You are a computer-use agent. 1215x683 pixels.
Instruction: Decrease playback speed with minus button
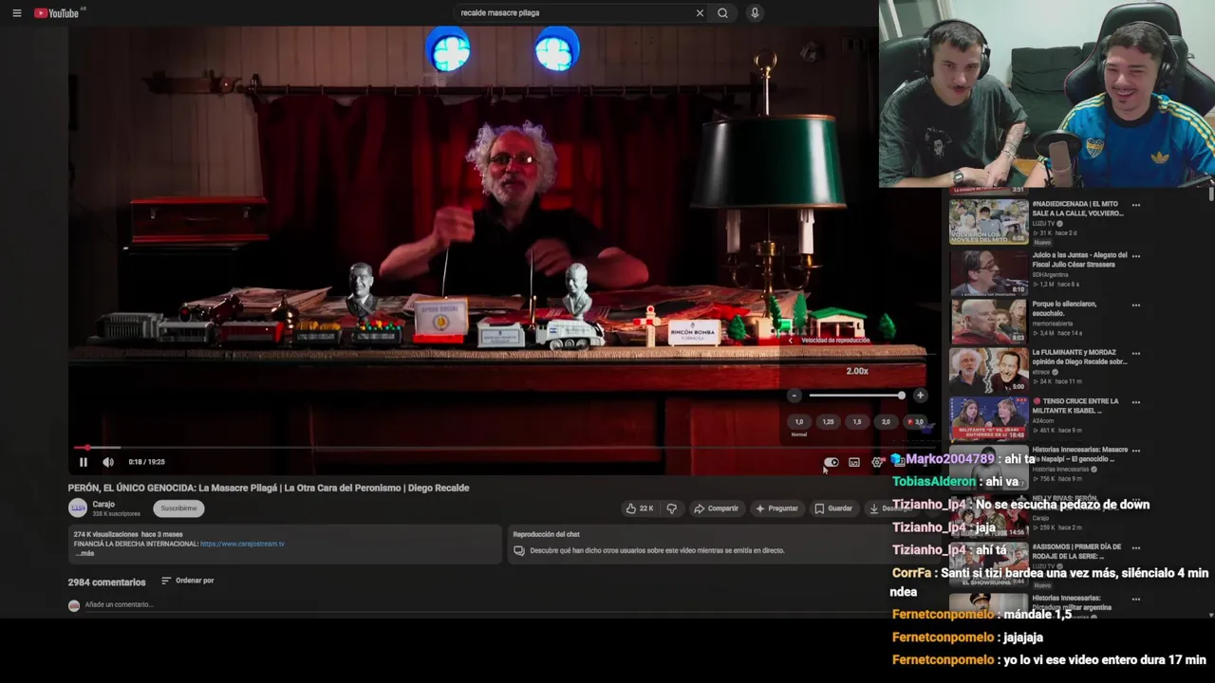coord(794,396)
